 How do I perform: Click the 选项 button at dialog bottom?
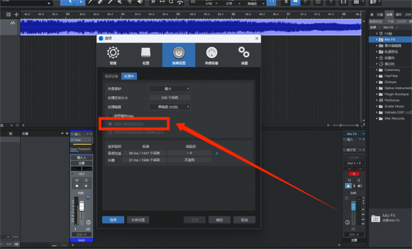coord(113,220)
